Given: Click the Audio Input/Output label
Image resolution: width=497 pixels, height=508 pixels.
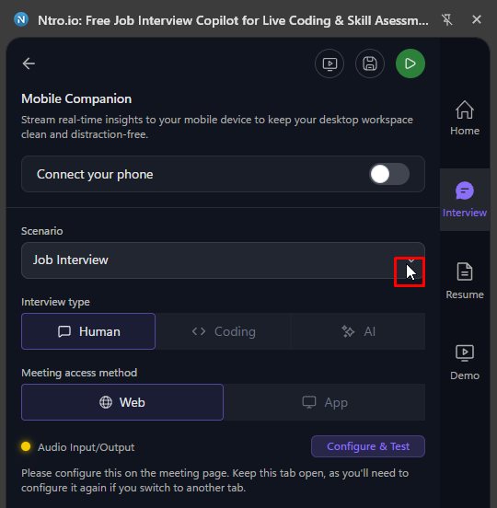Looking at the screenshot, I should tap(86, 447).
